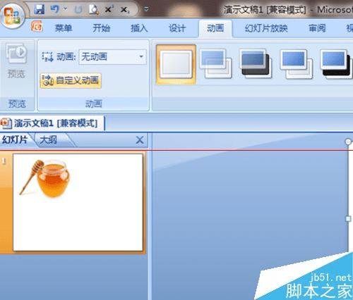This screenshot has height=300, width=353.
Task: Apply subscript from quick access toolbar
Action: pos(124,10)
